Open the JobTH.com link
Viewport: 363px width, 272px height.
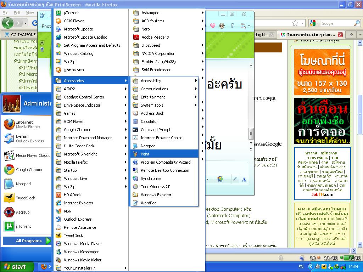(x=322, y=194)
